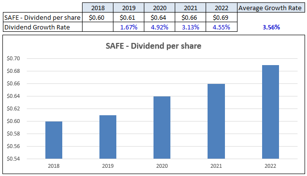Click the 2018 bar in the chart
307x176 pixels.
(54, 140)
